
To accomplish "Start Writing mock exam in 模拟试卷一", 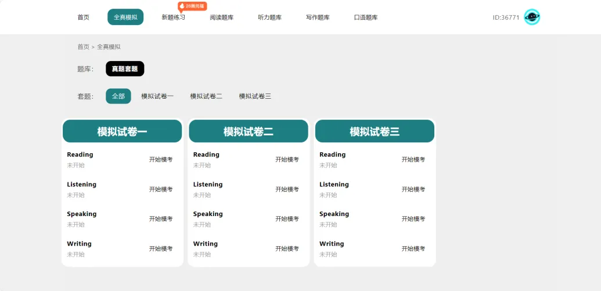I will 161,249.
